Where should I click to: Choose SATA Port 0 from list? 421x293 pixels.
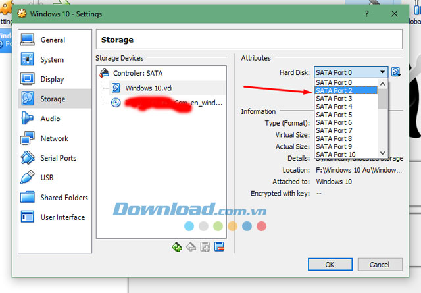tap(346, 82)
